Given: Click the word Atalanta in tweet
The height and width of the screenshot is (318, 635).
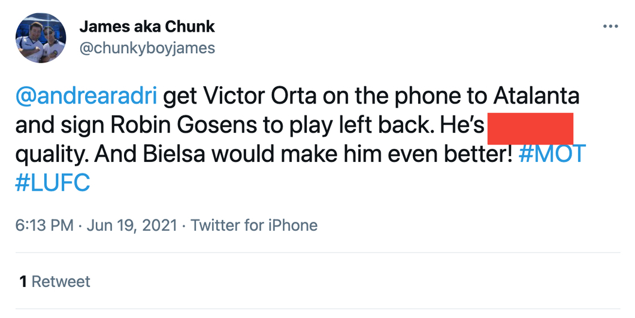Looking at the screenshot, I should point(536,96).
